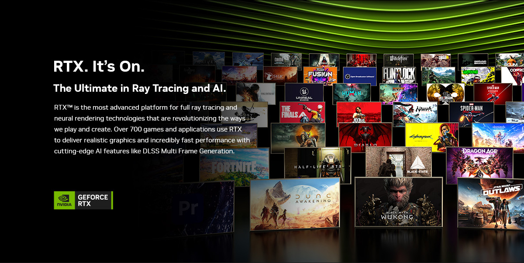Click the Gray Zone Warfare thumbnail
This screenshot has height=263, width=524.
pyautogui.click(x=438, y=75)
